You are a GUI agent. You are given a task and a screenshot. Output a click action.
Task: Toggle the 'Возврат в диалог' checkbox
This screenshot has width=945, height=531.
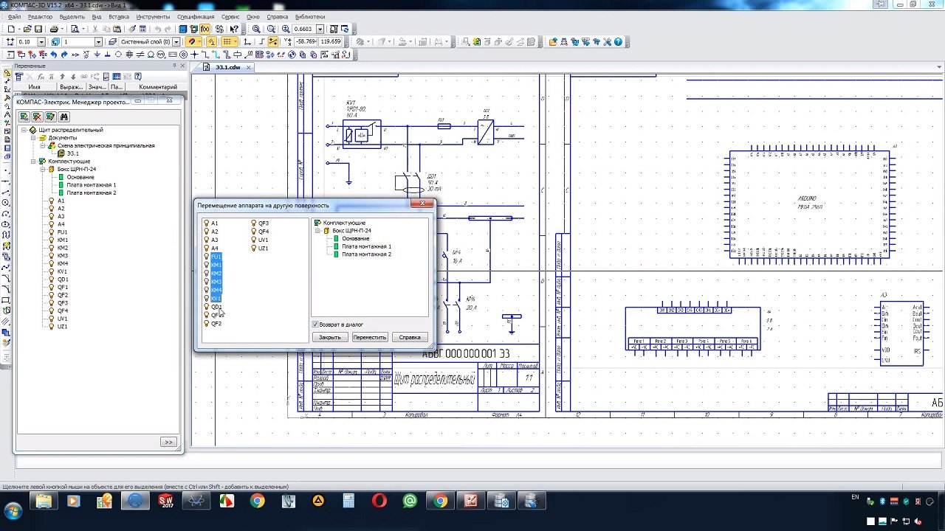315,324
